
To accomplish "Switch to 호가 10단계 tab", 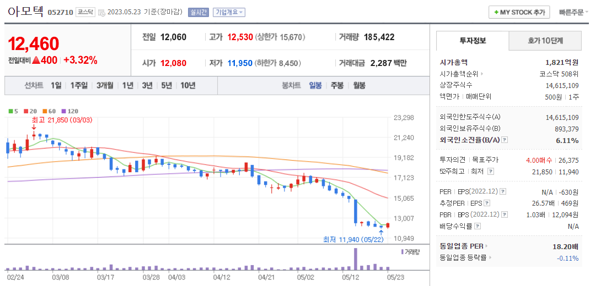I will [545, 41].
